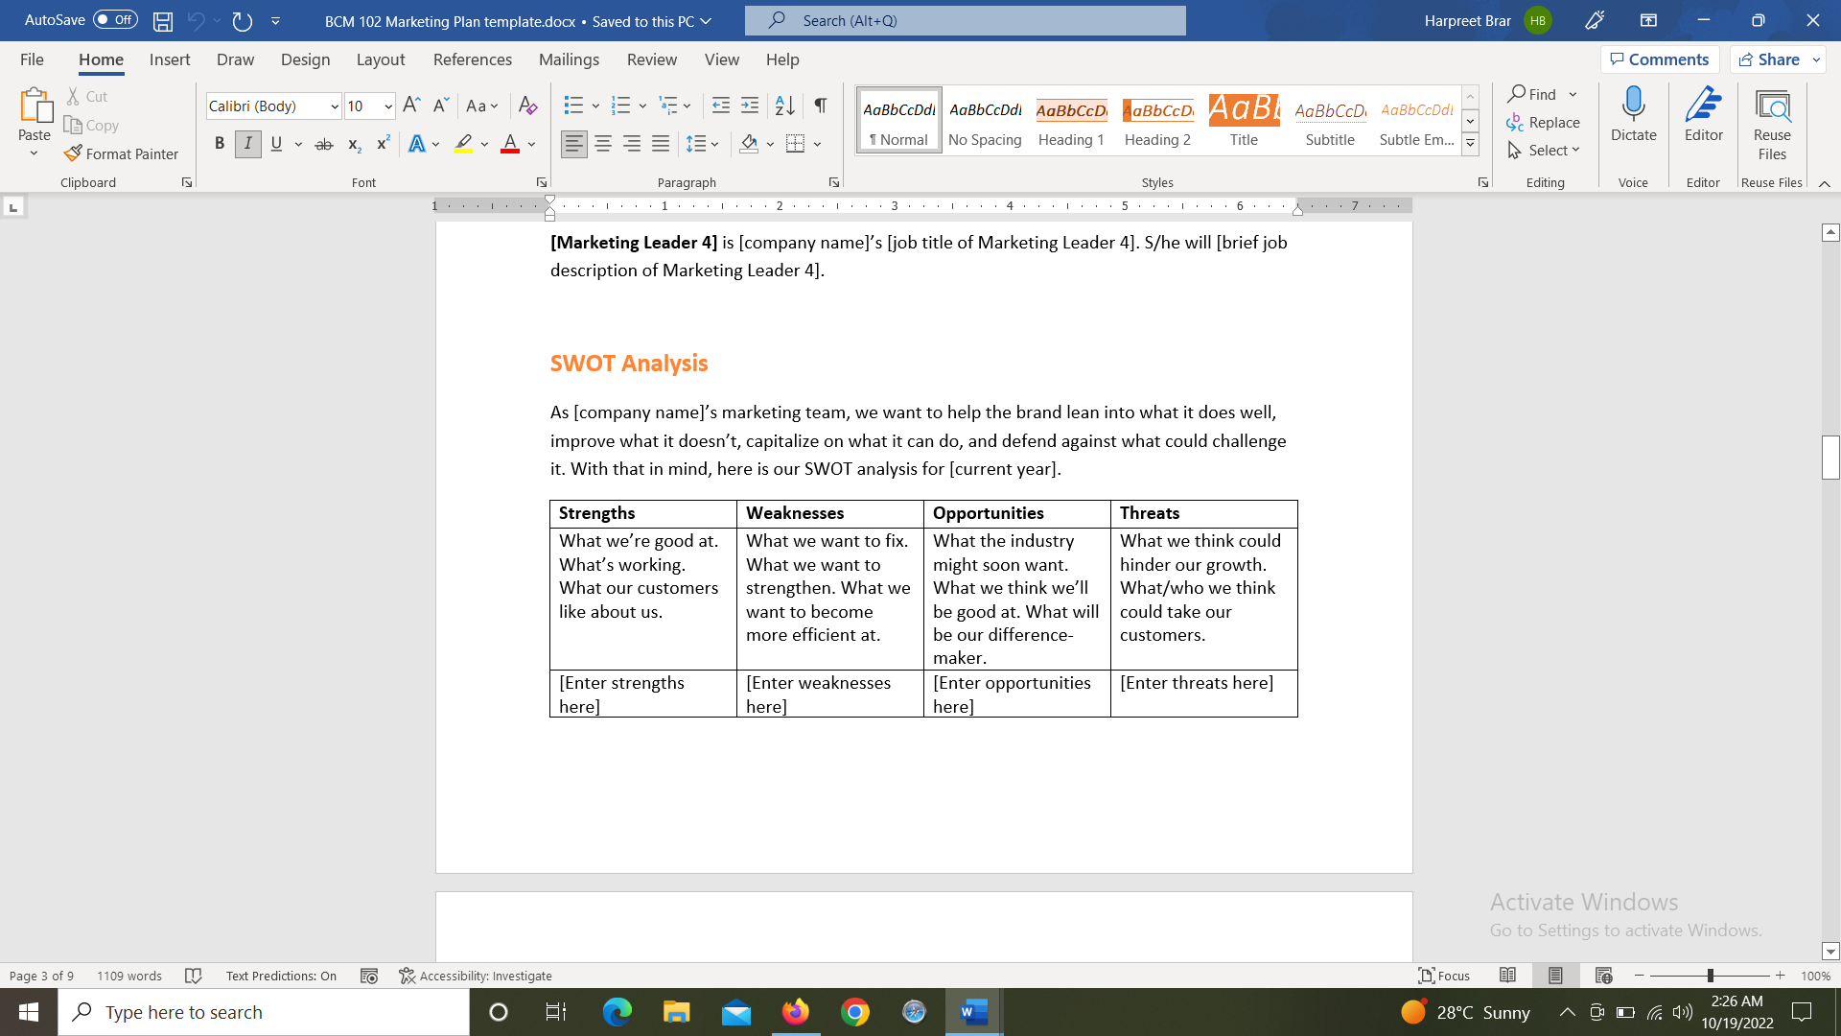Open the Insert ribbon tab

(170, 59)
